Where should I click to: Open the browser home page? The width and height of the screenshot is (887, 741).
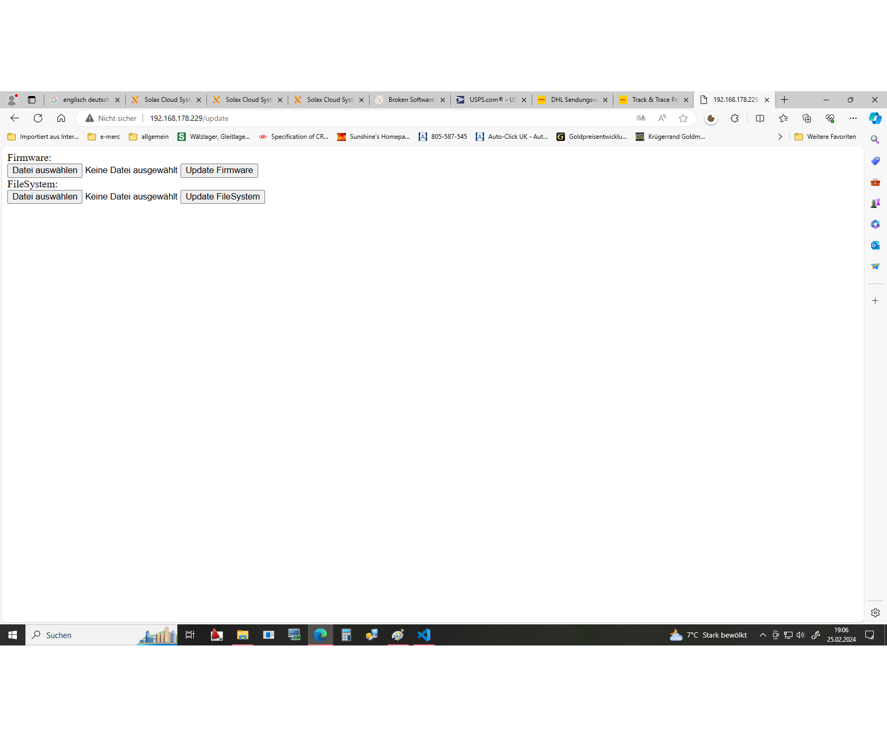[61, 118]
